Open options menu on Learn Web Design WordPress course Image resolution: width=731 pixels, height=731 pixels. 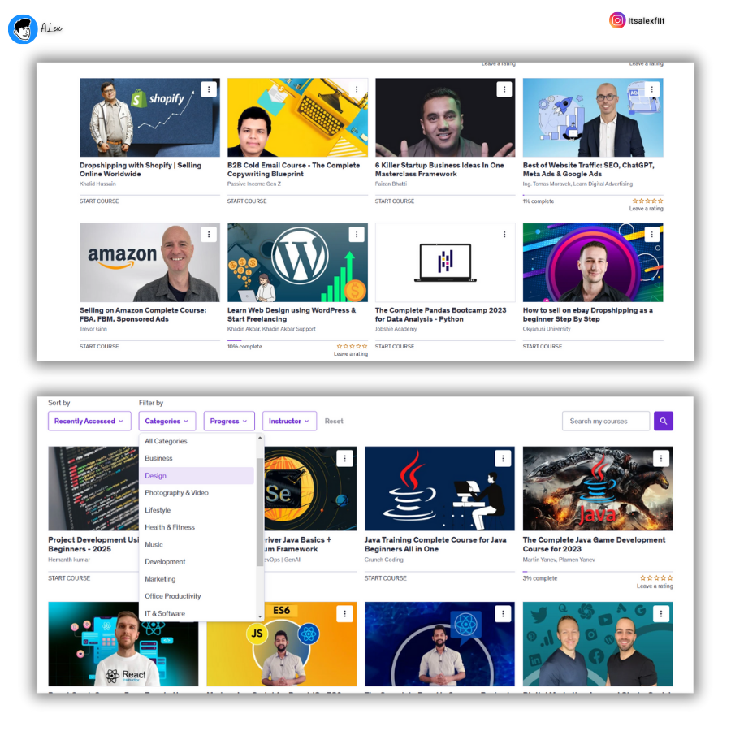coord(357,234)
